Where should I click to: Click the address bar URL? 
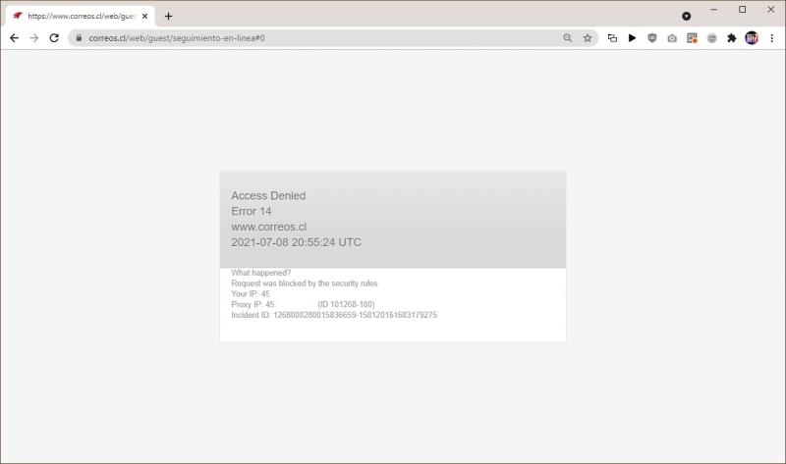click(177, 38)
